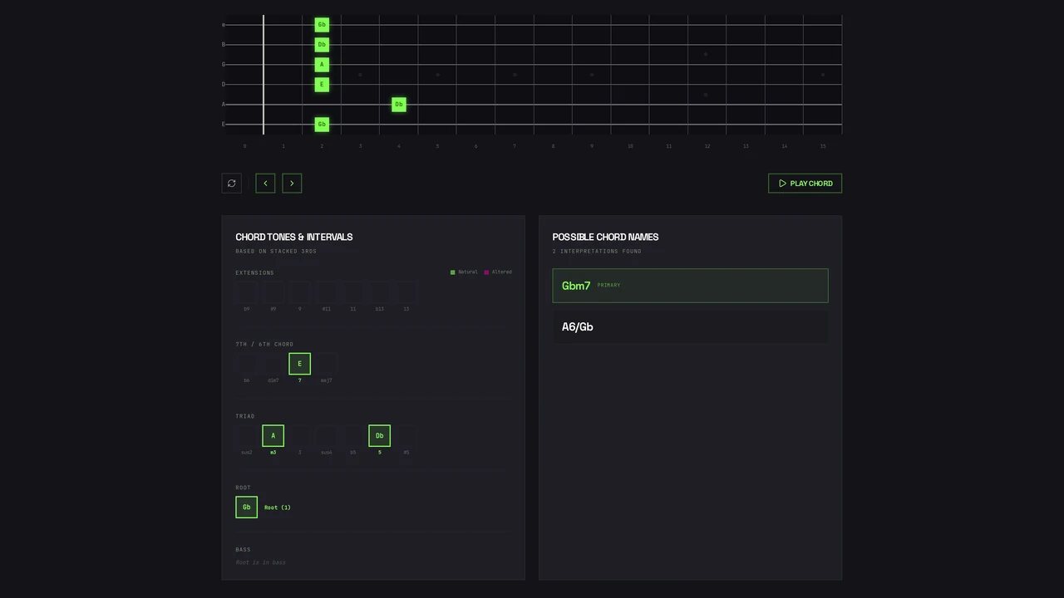
Task: Toggle the Gb note on high e string
Action: (x=322, y=25)
